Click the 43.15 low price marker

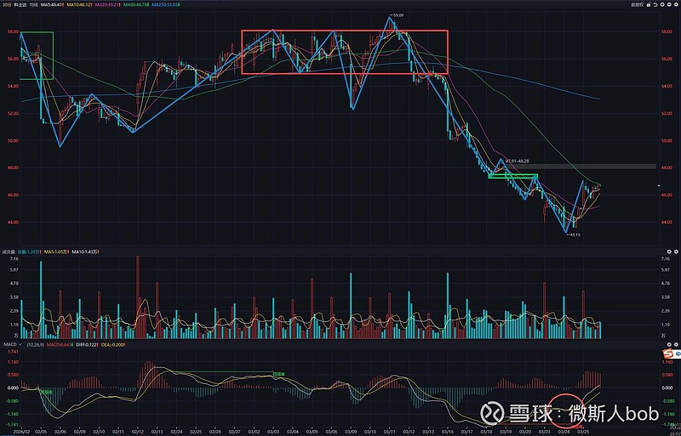click(574, 235)
